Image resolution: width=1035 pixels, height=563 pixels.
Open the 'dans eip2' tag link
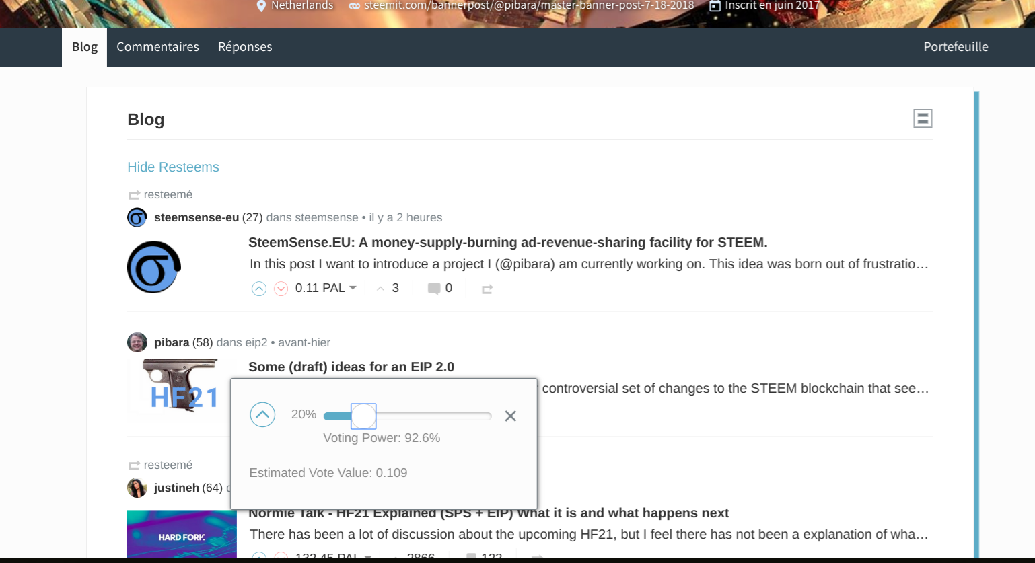(242, 342)
